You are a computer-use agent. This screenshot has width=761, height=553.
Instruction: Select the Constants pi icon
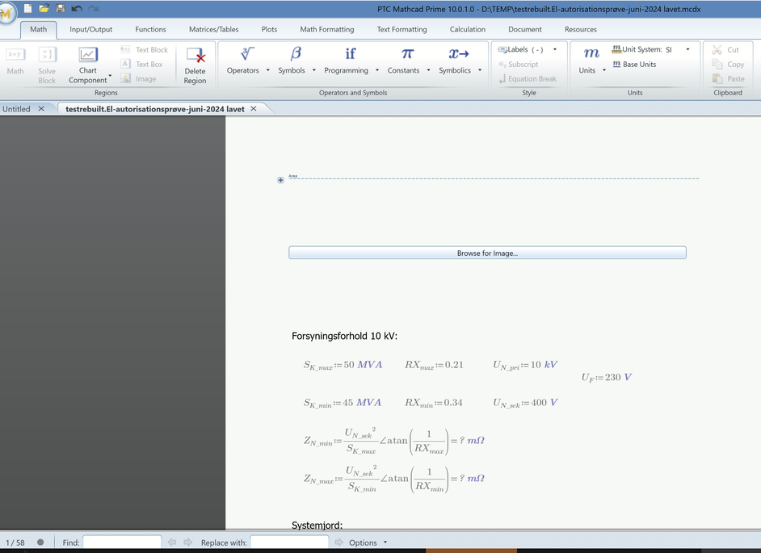[x=407, y=54]
